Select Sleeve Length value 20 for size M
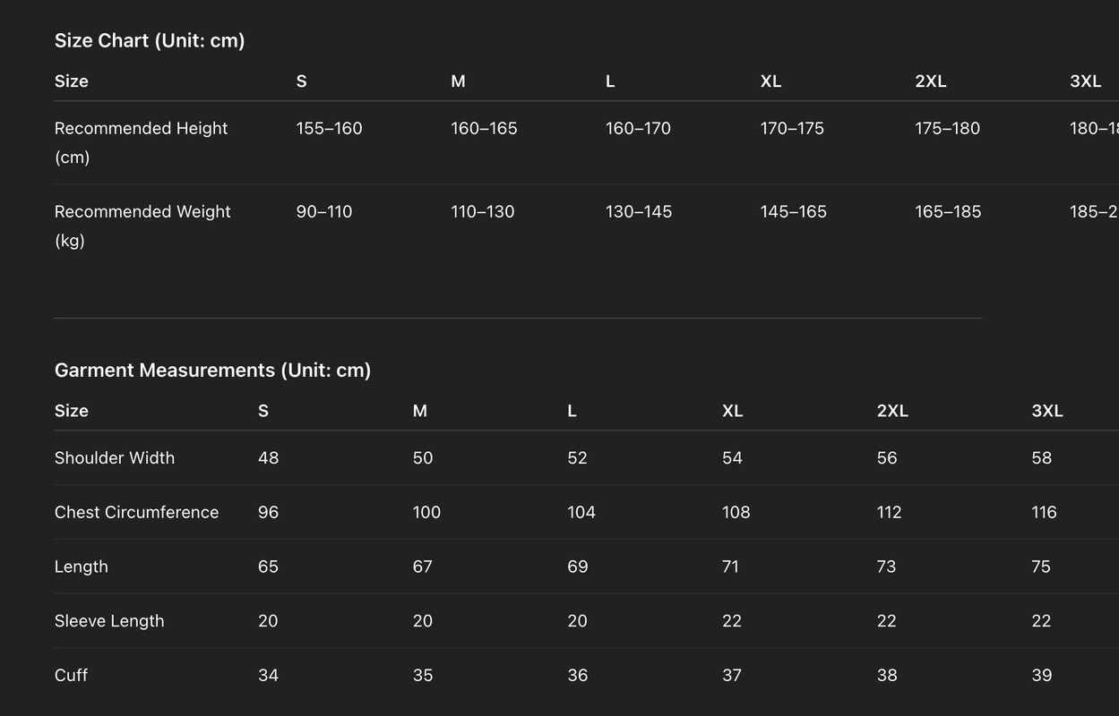Viewport: 1119px width, 716px height. [x=423, y=621]
